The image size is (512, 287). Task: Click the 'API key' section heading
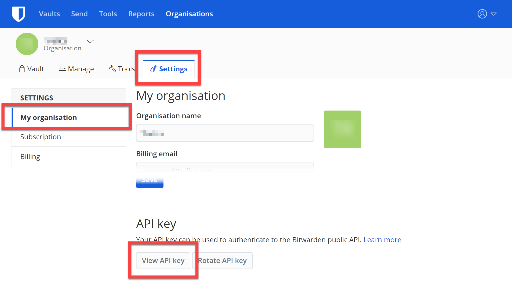click(x=156, y=224)
